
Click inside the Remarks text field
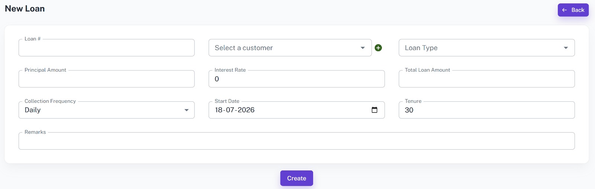pos(296,141)
